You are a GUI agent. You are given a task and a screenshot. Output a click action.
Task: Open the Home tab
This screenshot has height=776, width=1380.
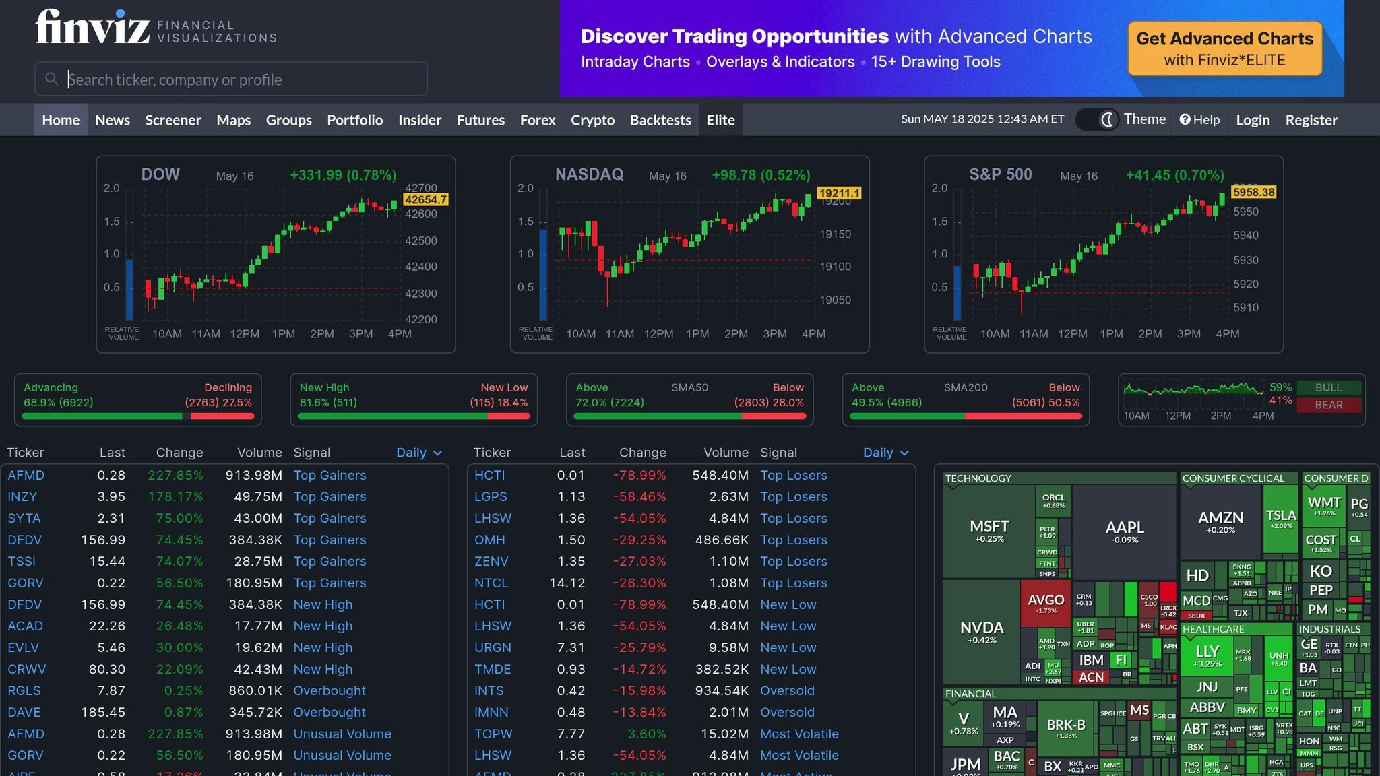[61, 120]
